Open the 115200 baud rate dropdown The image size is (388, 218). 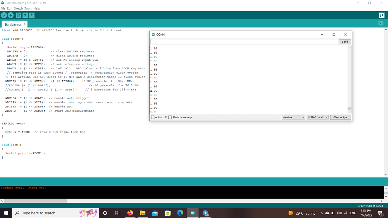tap(317, 117)
